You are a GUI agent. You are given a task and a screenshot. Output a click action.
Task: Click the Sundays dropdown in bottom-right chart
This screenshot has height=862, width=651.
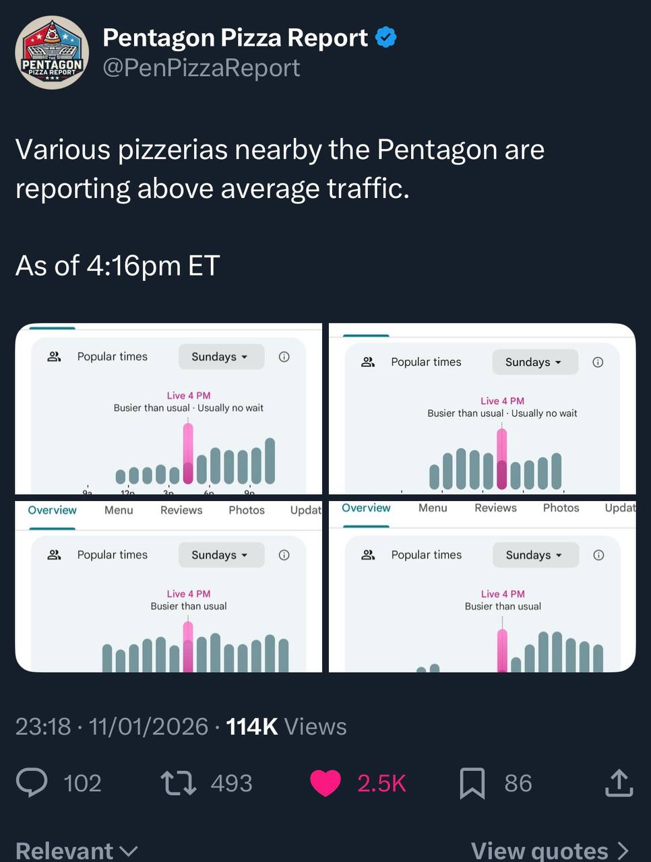click(x=534, y=555)
